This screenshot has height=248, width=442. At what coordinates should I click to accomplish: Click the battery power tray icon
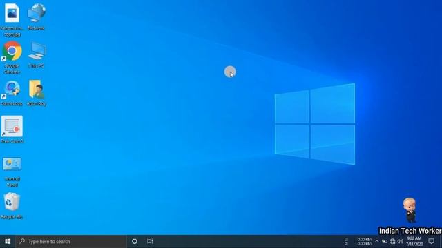[385, 242]
